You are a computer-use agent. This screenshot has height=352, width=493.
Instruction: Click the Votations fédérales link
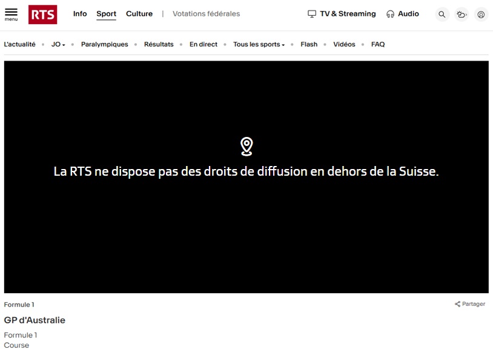click(x=206, y=13)
